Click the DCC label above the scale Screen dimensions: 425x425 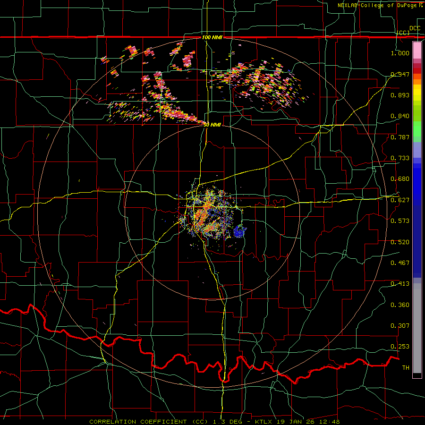[415, 28]
